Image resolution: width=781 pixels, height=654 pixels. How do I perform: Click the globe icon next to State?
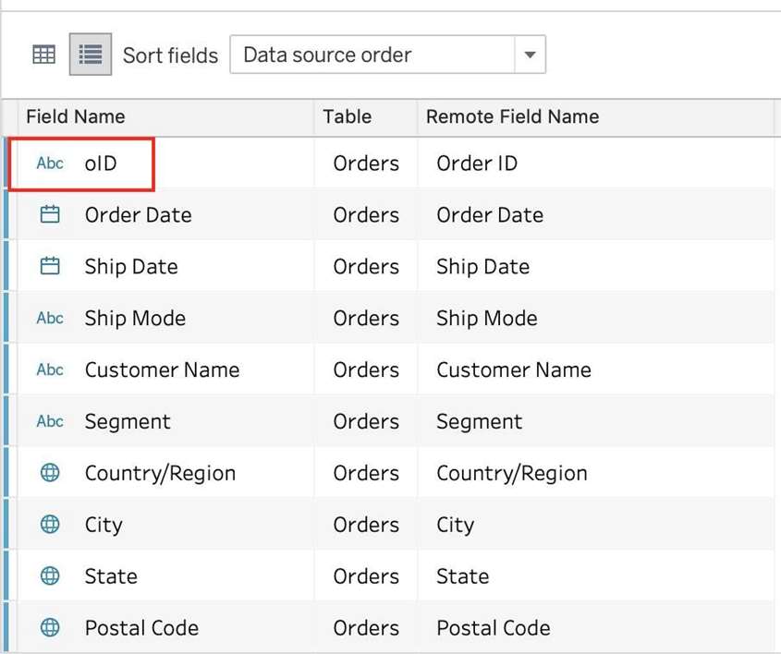click(x=50, y=576)
